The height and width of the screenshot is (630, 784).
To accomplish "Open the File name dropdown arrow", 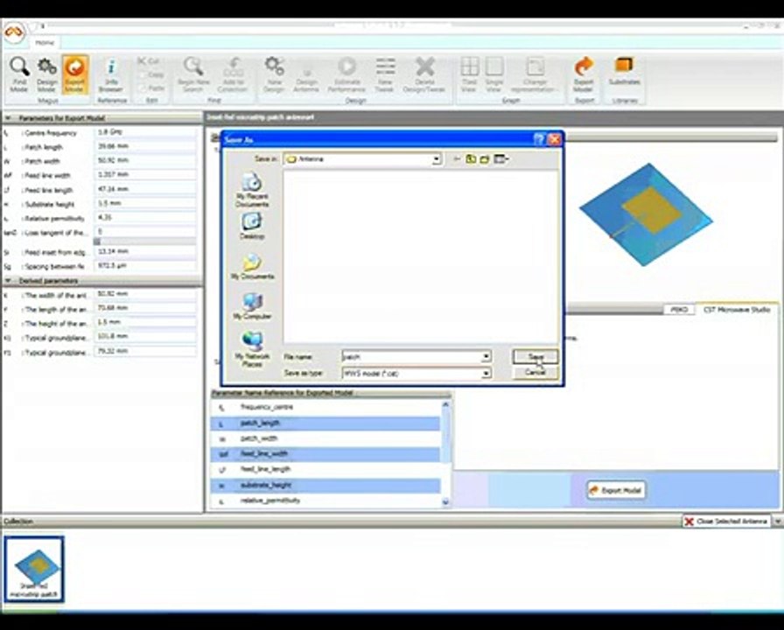I will 486,356.
